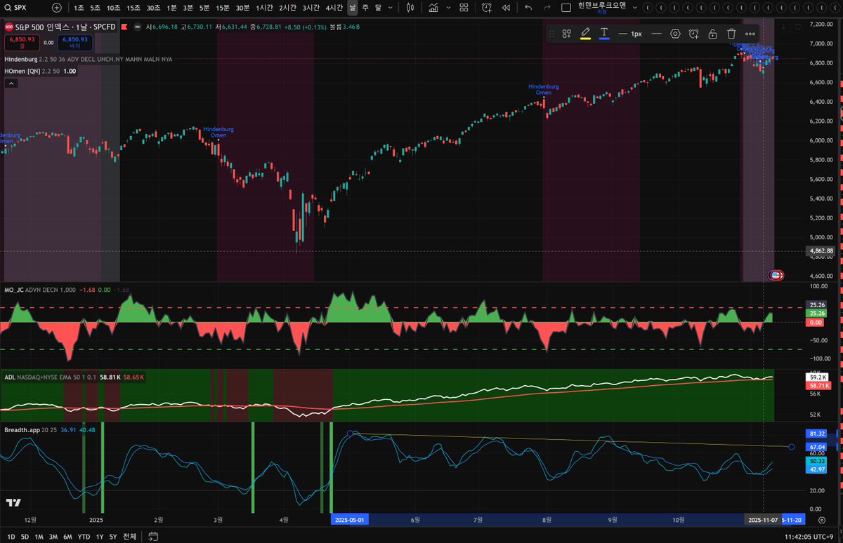Image resolution: width=843 pixels, height=543 pixels.
Task: Set range to 1Y
Action: pyautogui.click(x=100, y=537)
